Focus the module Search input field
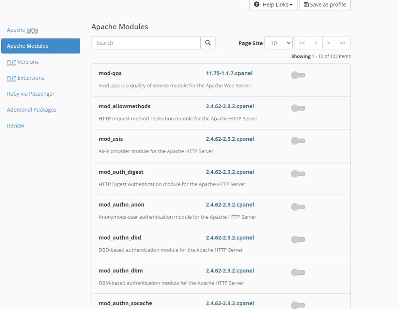399x309 pixels. 146,43
